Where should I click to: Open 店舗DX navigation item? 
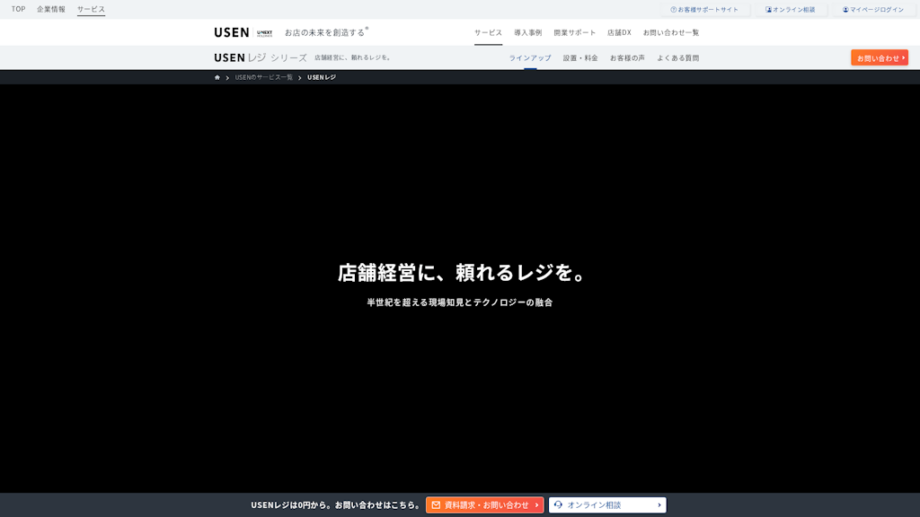(x=619, y=33)
